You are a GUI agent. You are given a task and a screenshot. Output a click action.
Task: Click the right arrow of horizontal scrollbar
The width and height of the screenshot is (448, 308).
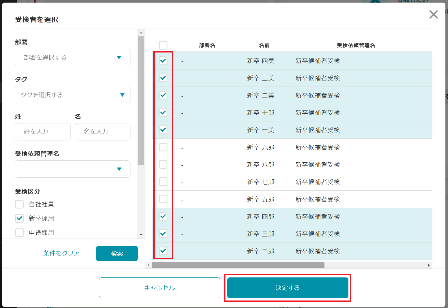[x=429, y=265]
